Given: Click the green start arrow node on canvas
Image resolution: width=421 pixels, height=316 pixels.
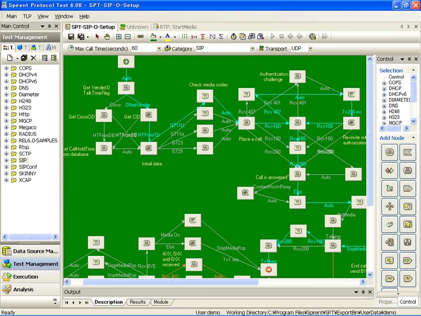Looking at the screenshot, I should 126,62.
